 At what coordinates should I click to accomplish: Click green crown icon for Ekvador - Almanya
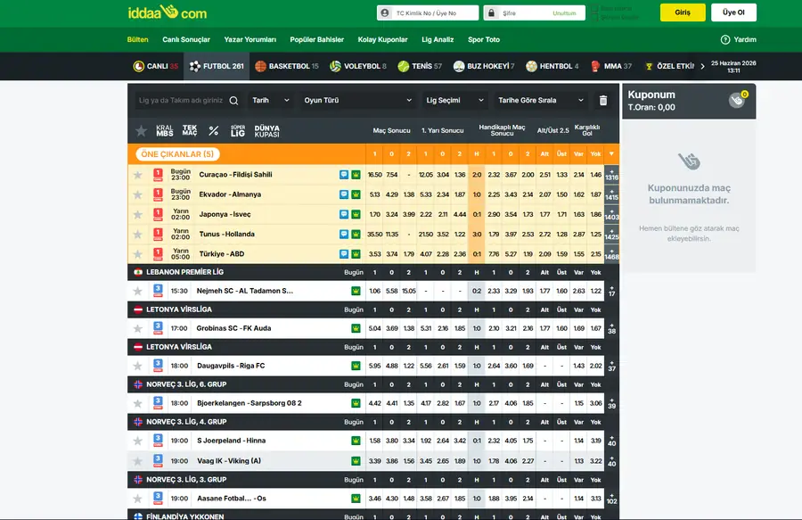[356, 194]
